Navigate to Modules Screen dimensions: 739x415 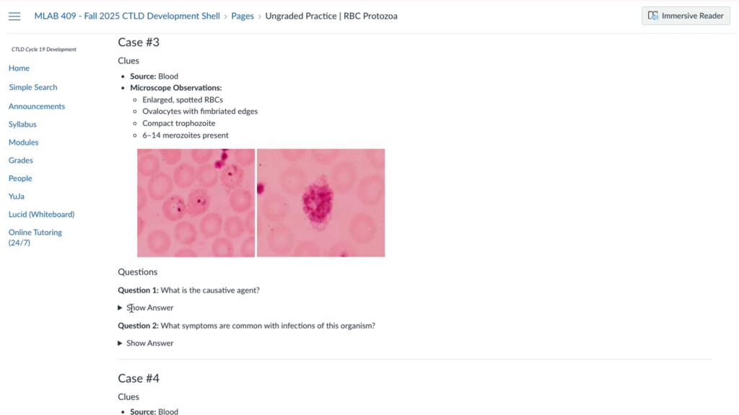[23, 142]
